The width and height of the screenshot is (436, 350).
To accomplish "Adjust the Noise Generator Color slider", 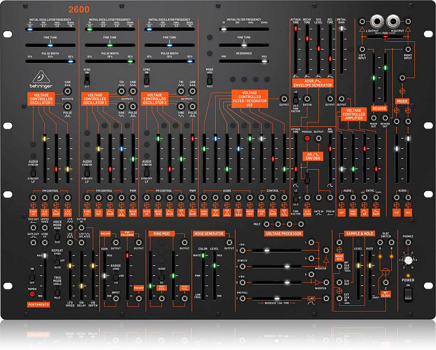I will [x=203, y=255].
